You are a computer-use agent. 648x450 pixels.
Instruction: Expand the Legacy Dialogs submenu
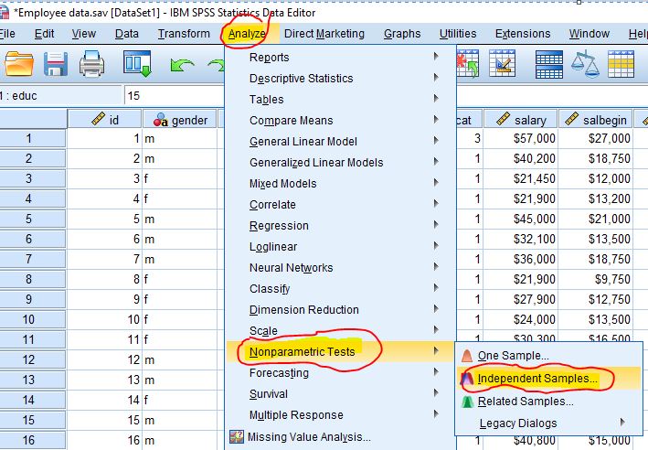pyautogui.click(x=548, y=423)
